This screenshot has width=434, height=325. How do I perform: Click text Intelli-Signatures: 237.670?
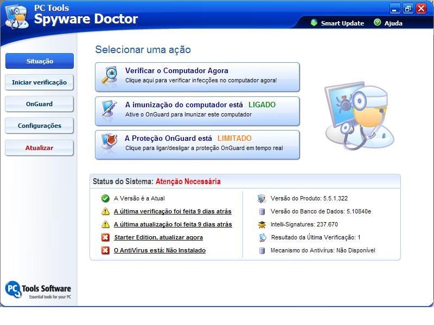(x=304, y=224)
